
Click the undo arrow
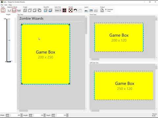(x=75, y=10)
